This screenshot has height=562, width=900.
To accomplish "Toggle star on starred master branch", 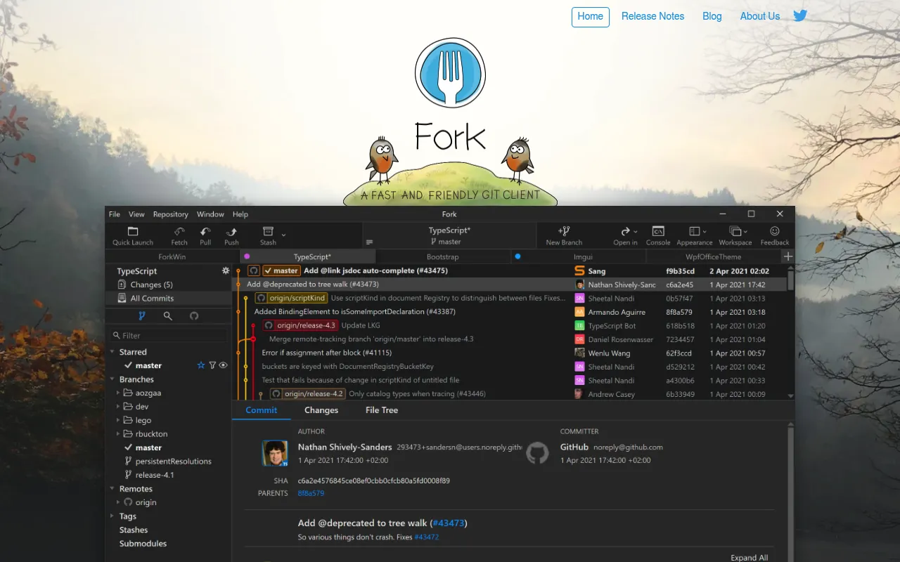I will coord(201,365).
